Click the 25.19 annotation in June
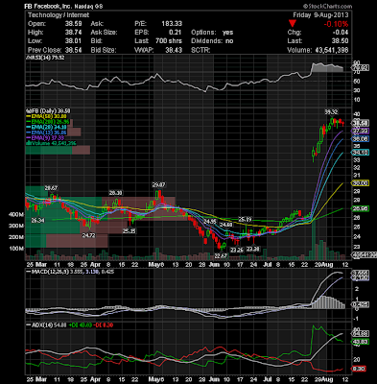The width and height of the screenshot is (377, 384). pyautogui.click(x=246, y=220)
